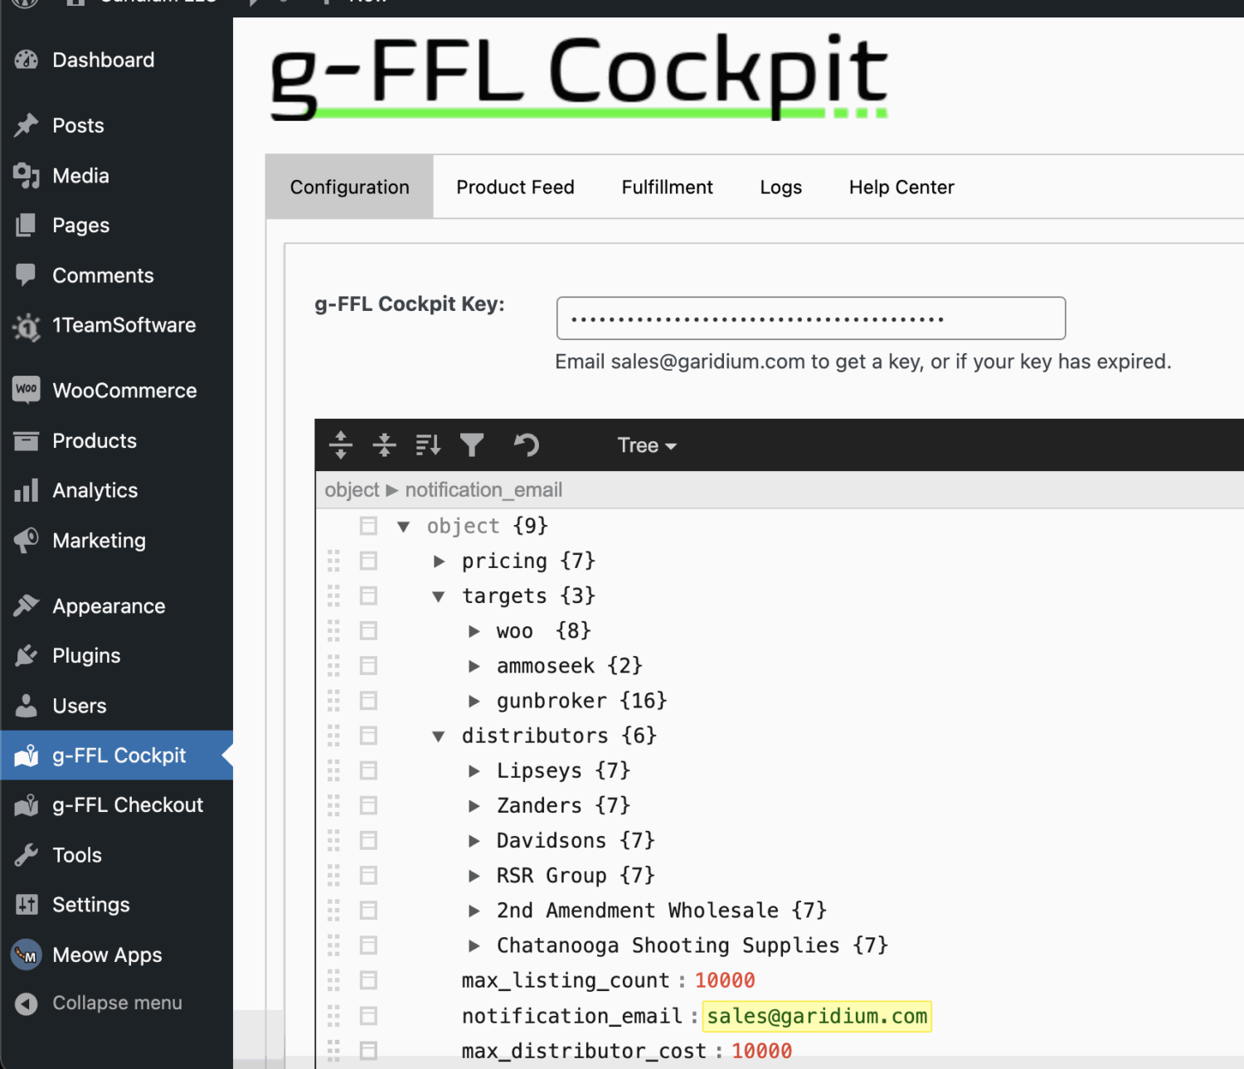1244x1069 pixels.
Task: Select the Configuration tab
Action: (x=349, y=187)
